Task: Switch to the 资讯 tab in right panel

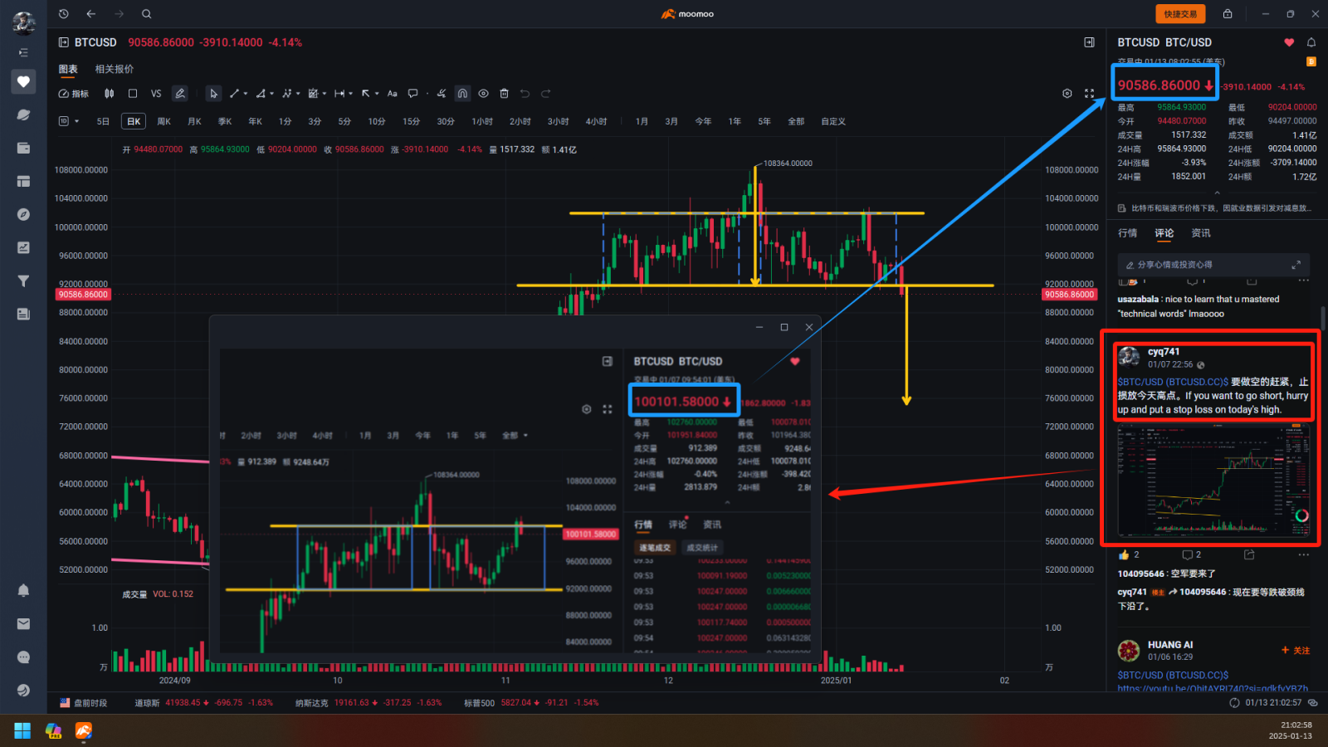Action: click(x=1200, y=233)
